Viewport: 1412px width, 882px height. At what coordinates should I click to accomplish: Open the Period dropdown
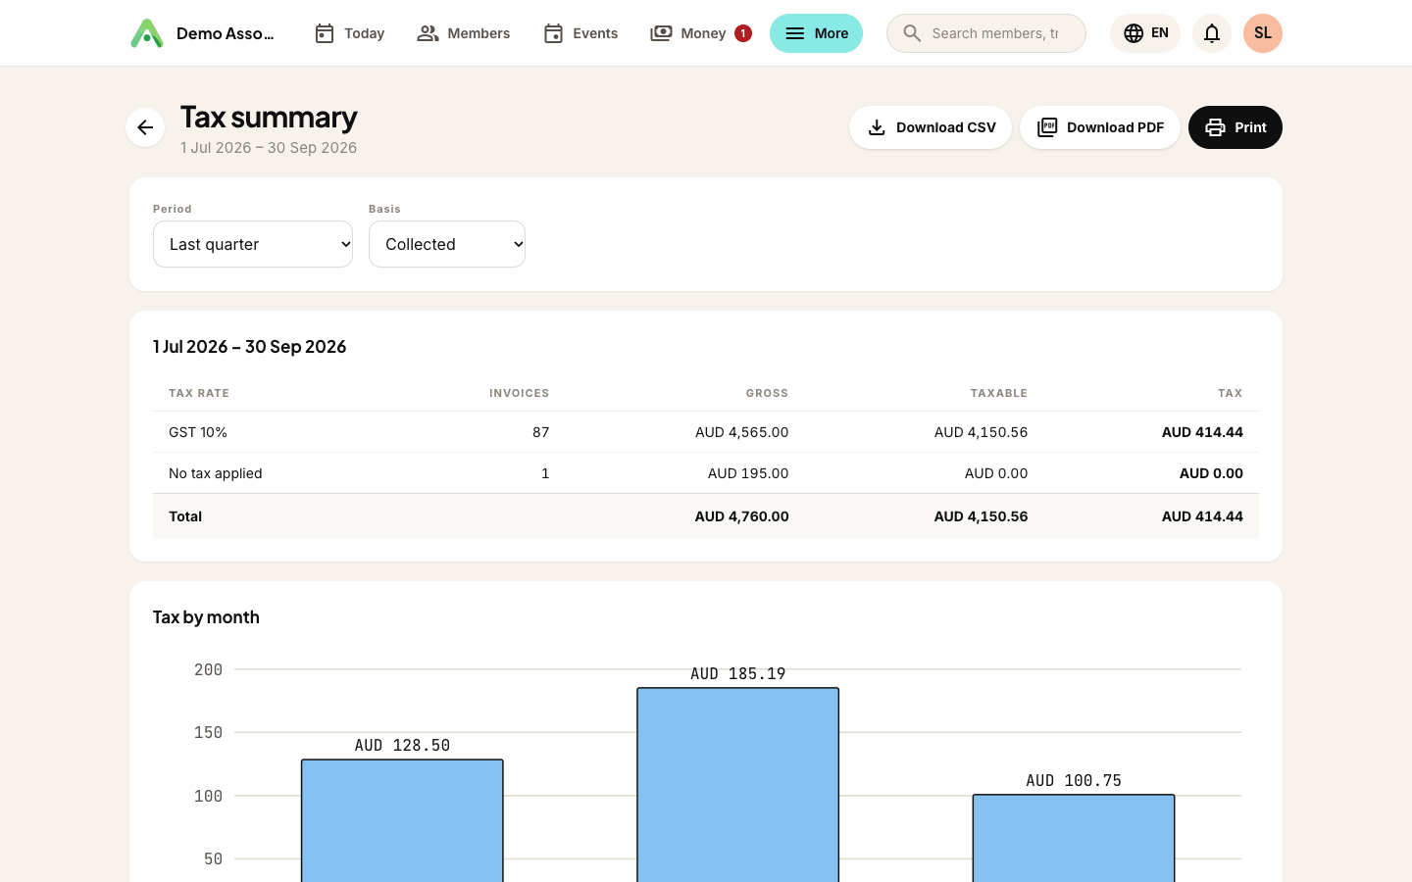(x=253, y=244)
